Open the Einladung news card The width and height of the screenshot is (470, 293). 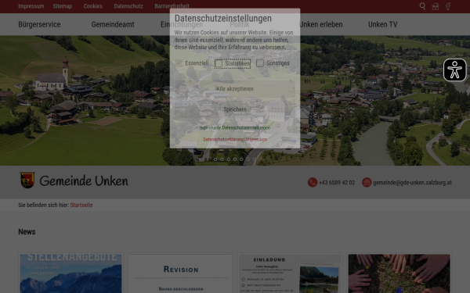[290, 273]
